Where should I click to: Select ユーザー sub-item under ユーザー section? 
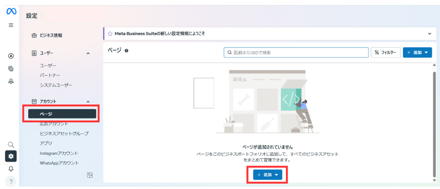(48, 65)
